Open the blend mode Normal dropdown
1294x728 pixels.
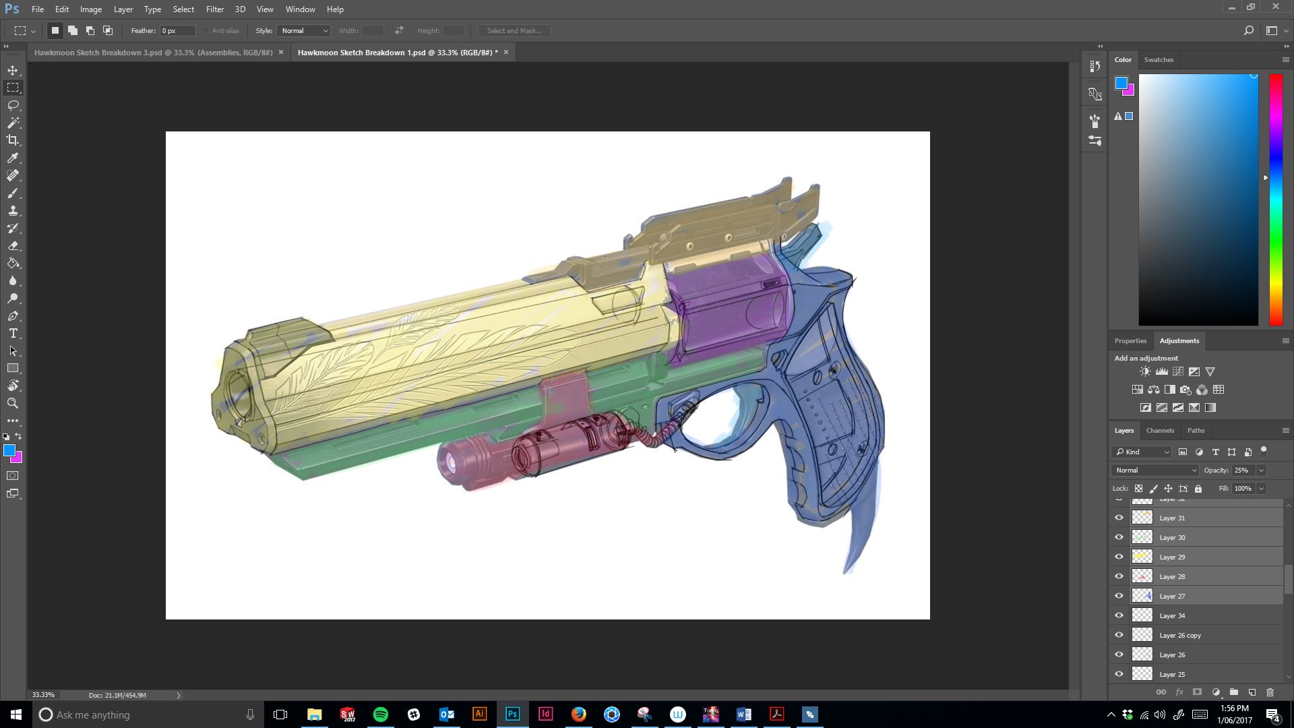pos(1155,471)
